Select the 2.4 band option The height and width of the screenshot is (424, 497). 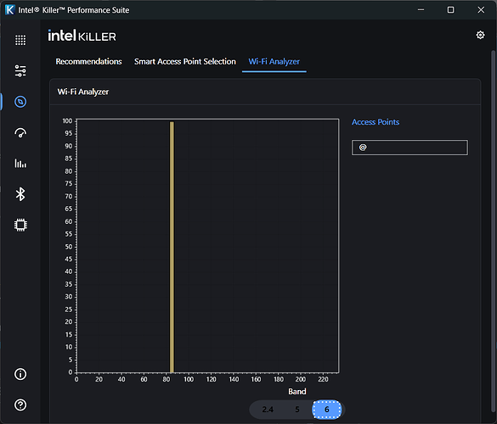point(268,410)
